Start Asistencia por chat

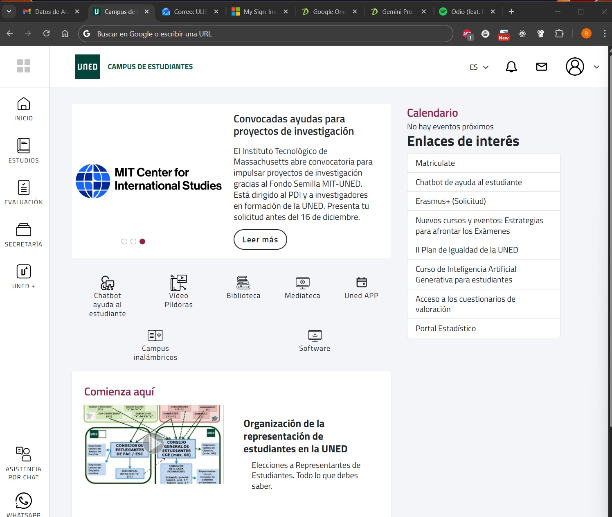23,463
